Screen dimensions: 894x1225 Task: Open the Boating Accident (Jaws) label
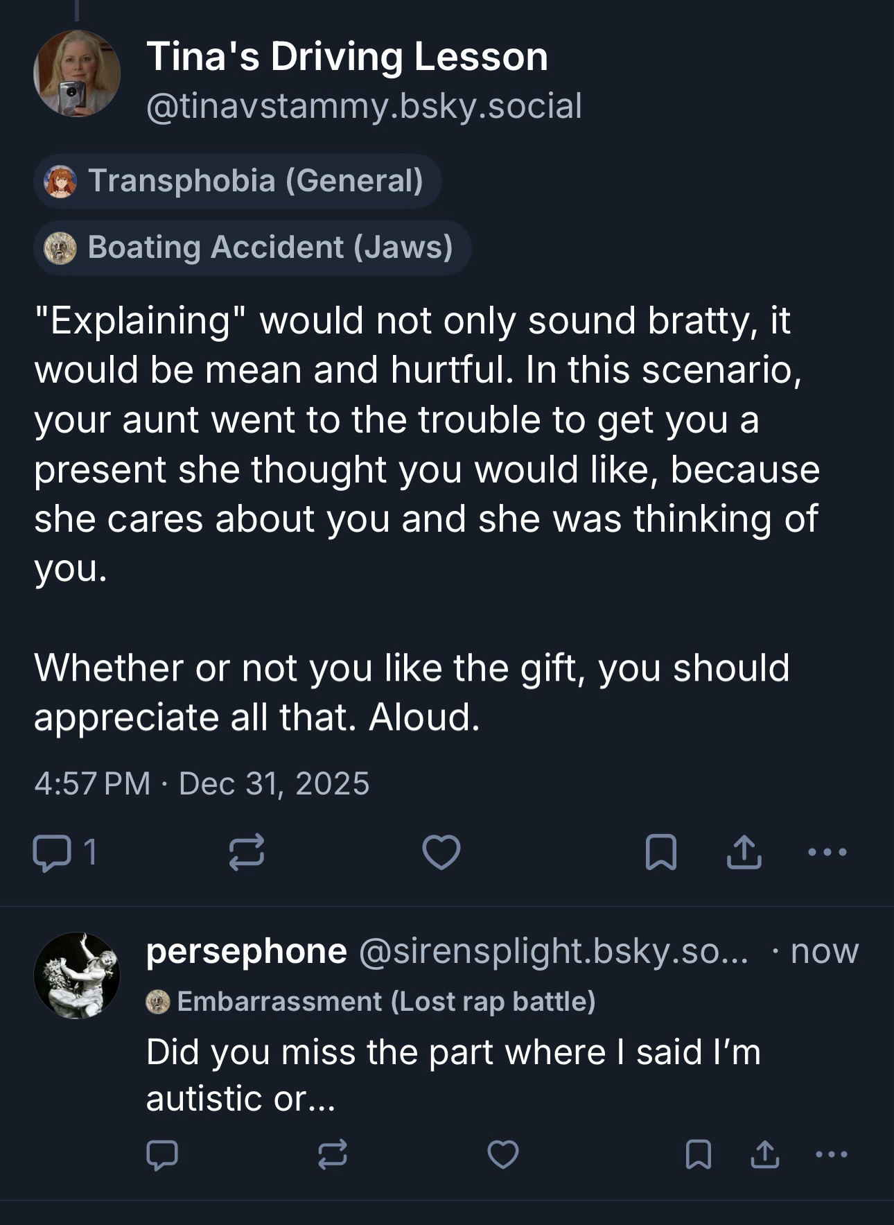pos(252,247)
